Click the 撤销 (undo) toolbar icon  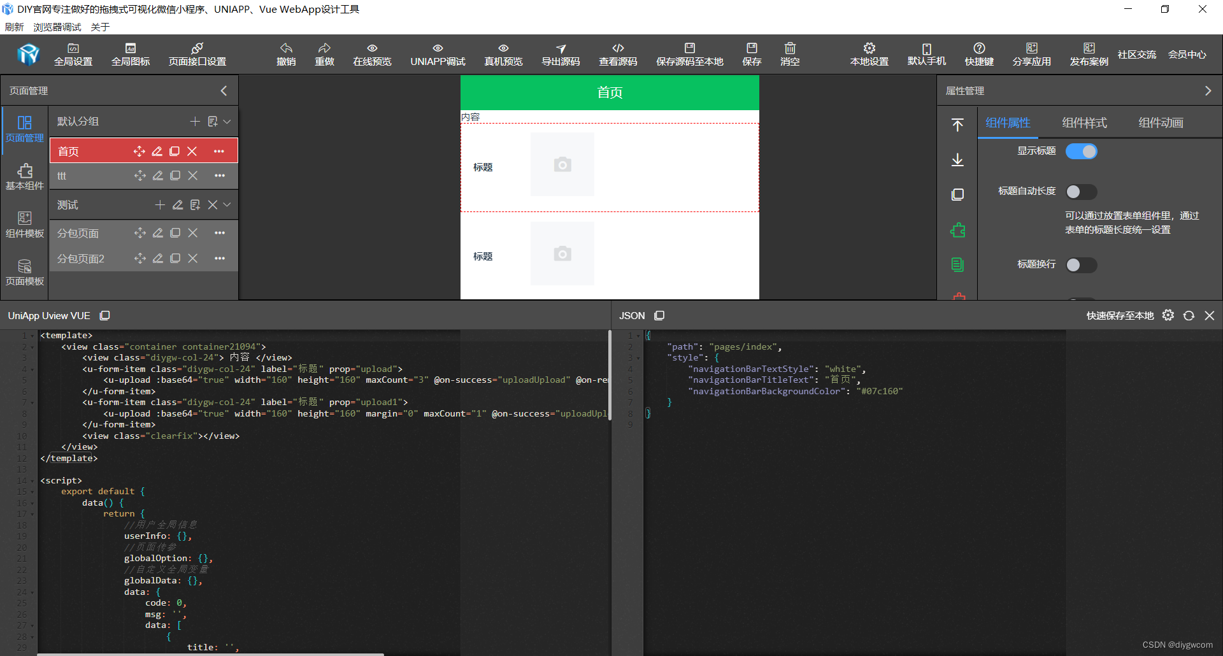(x=286, y=54)
